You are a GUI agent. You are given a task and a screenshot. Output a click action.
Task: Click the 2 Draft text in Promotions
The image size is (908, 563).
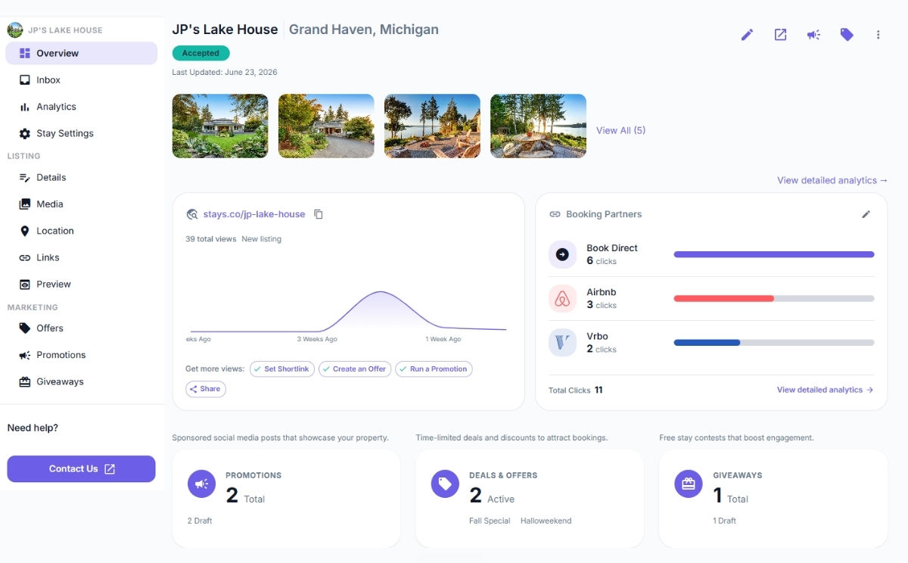click(200, 521)
